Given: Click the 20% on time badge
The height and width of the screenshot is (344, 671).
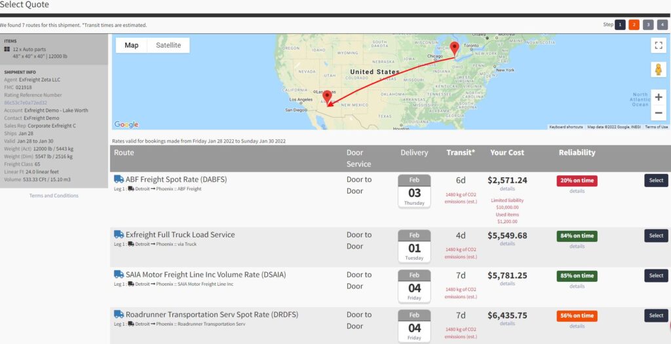Looking at the screenshot, I should tap(577, 181).
